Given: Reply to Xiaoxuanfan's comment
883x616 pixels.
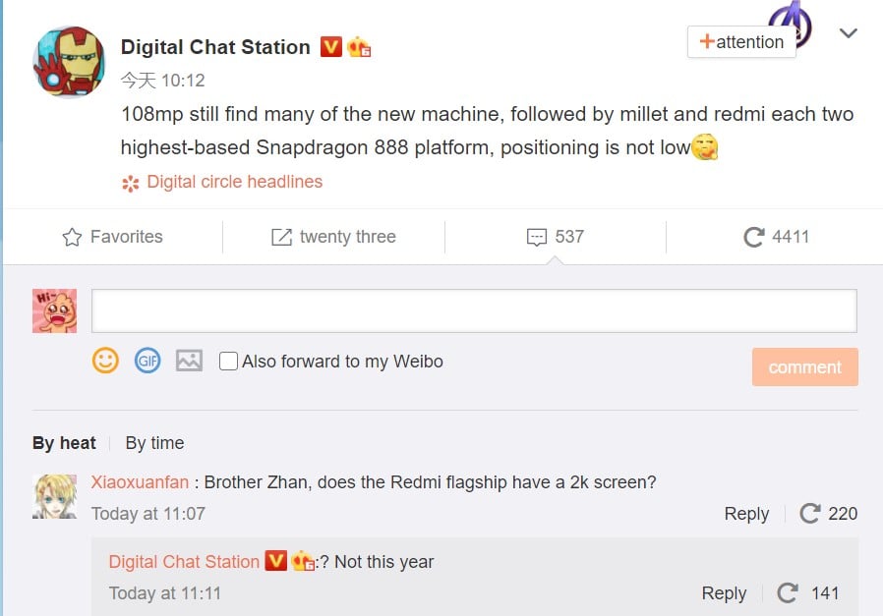Looking at the screenshot, I should click(x=746, y=514).
